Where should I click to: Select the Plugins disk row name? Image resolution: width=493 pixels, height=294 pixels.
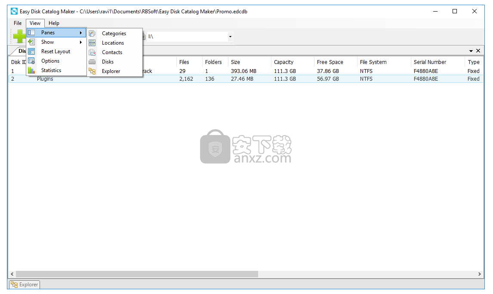[x=45, y=79]
